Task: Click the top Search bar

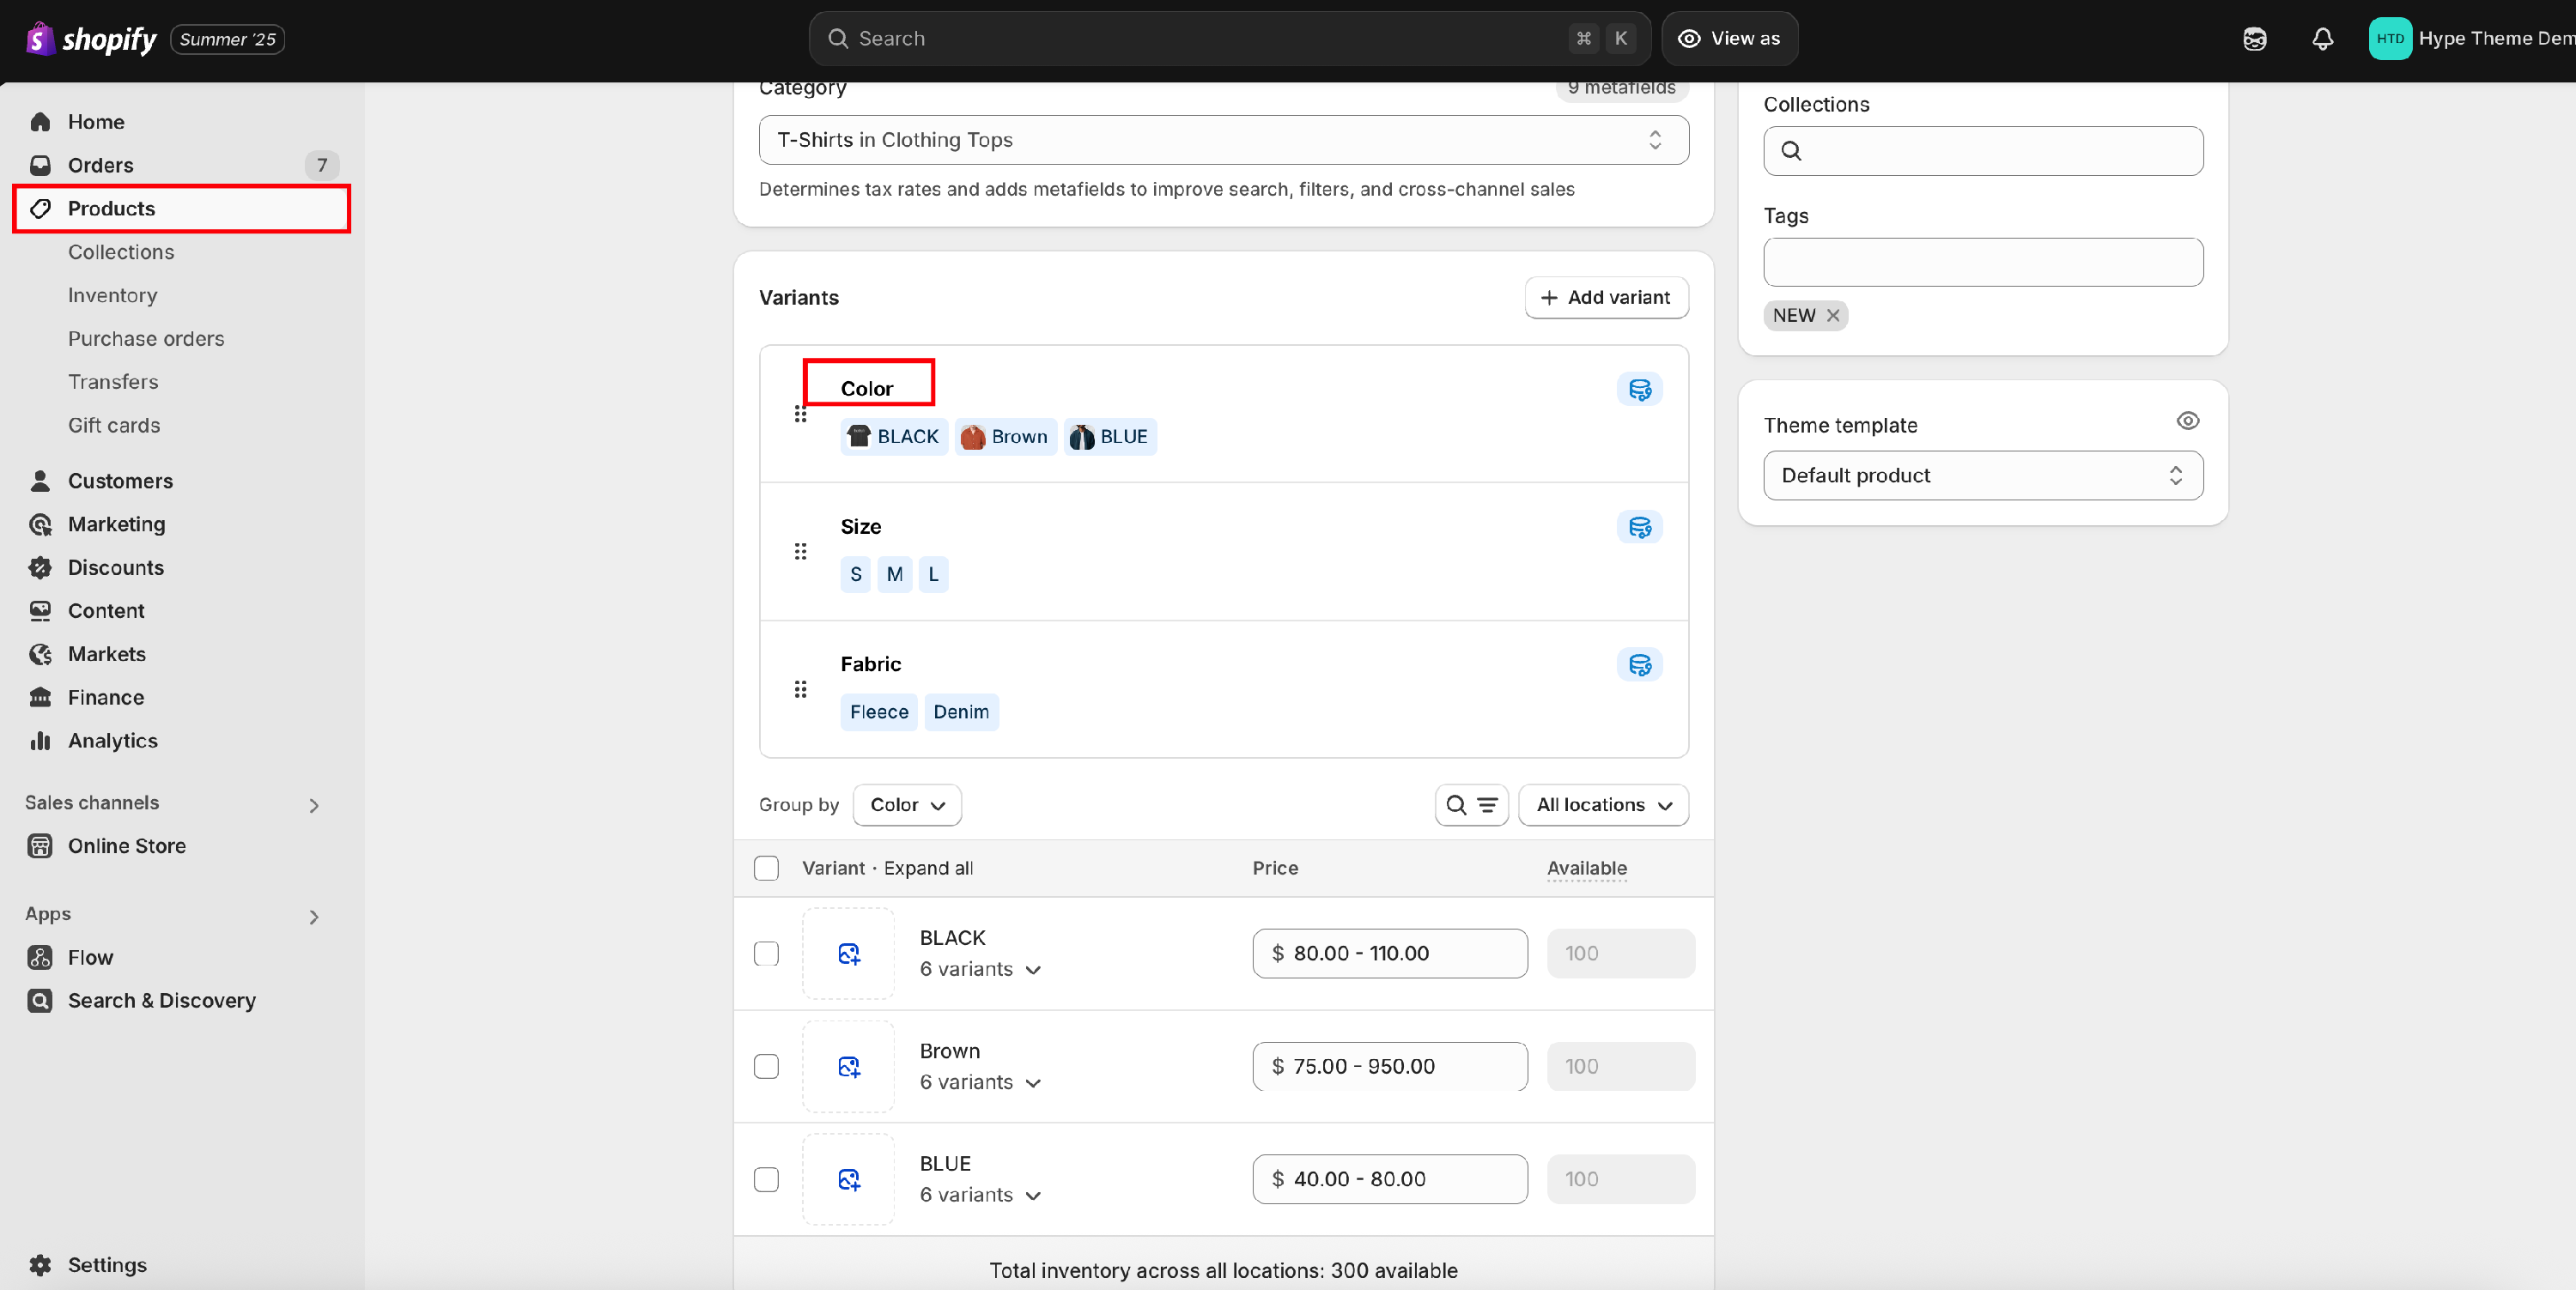Action: [1229, 39]
